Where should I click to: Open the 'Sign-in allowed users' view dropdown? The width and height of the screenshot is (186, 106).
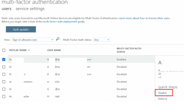(33, 40)
